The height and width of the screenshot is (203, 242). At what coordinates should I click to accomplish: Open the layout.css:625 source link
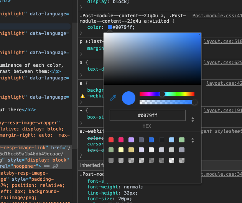pyautogui.click(x=223, y=63)
